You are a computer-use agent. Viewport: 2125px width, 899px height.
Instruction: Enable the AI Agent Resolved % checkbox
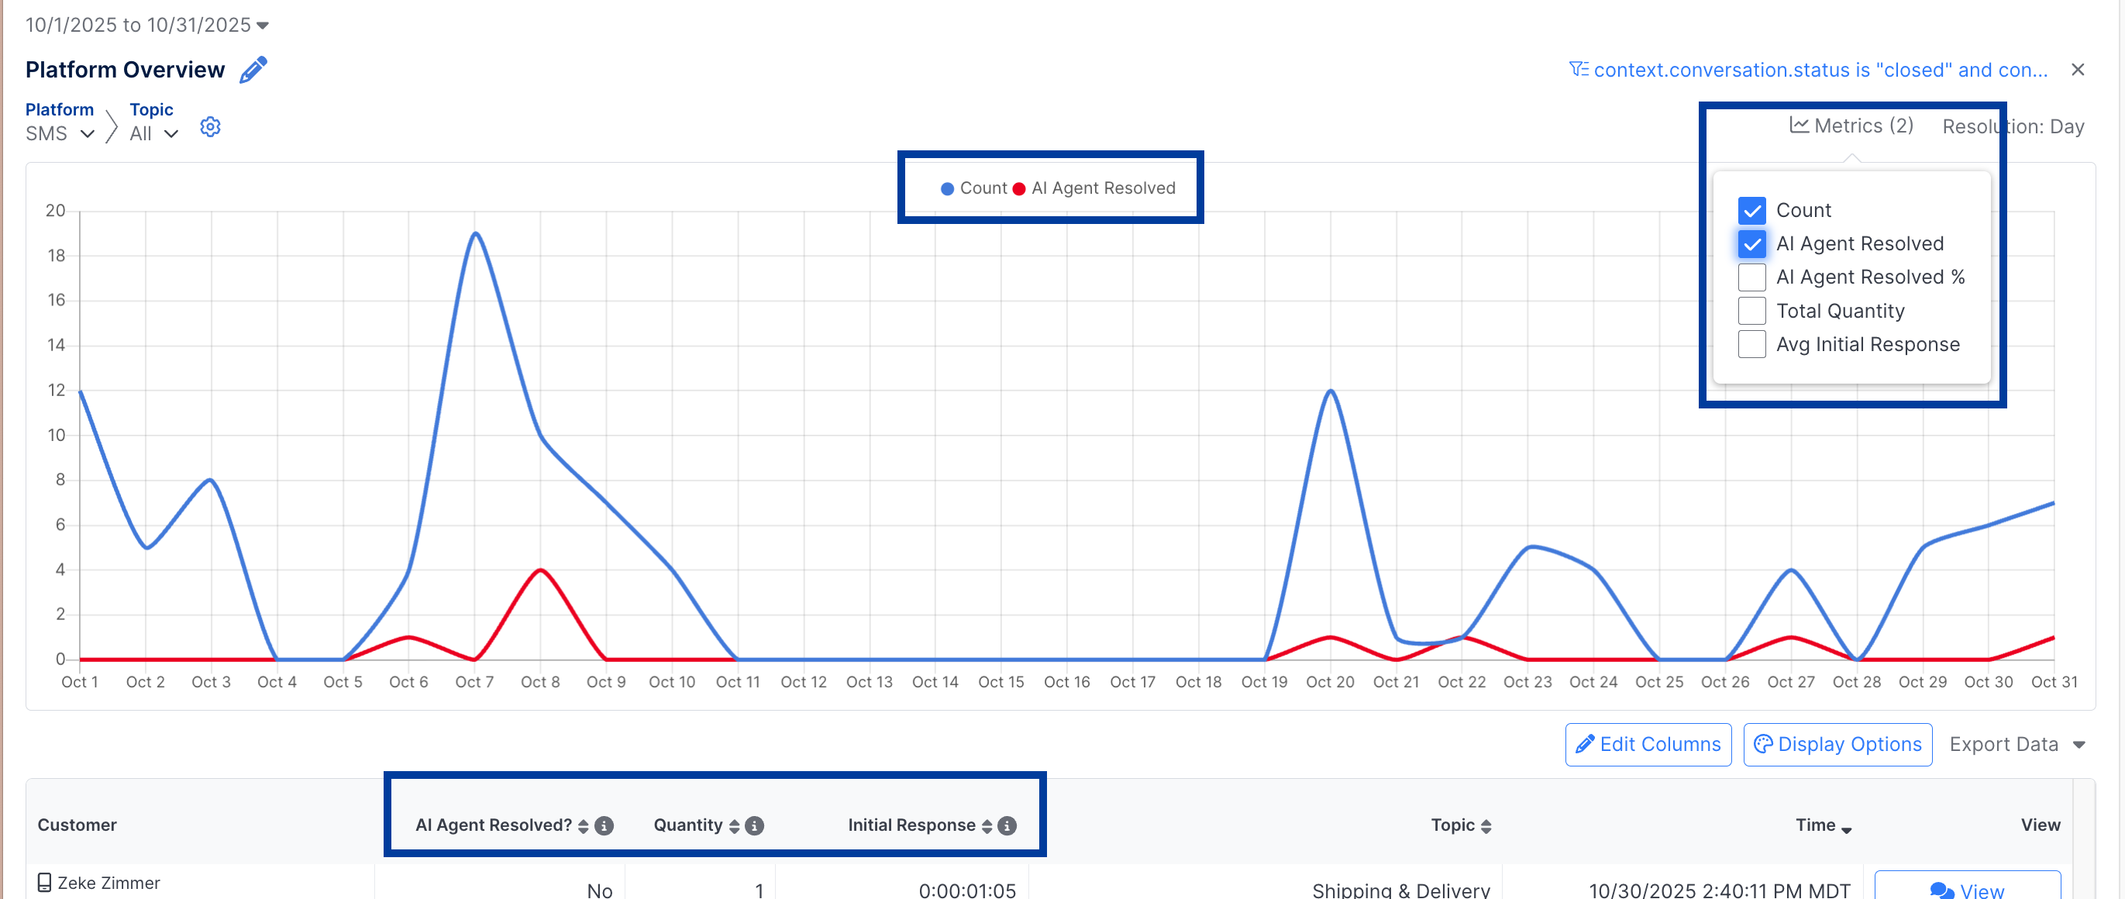pyautogui.click(x=1751, y=277)
